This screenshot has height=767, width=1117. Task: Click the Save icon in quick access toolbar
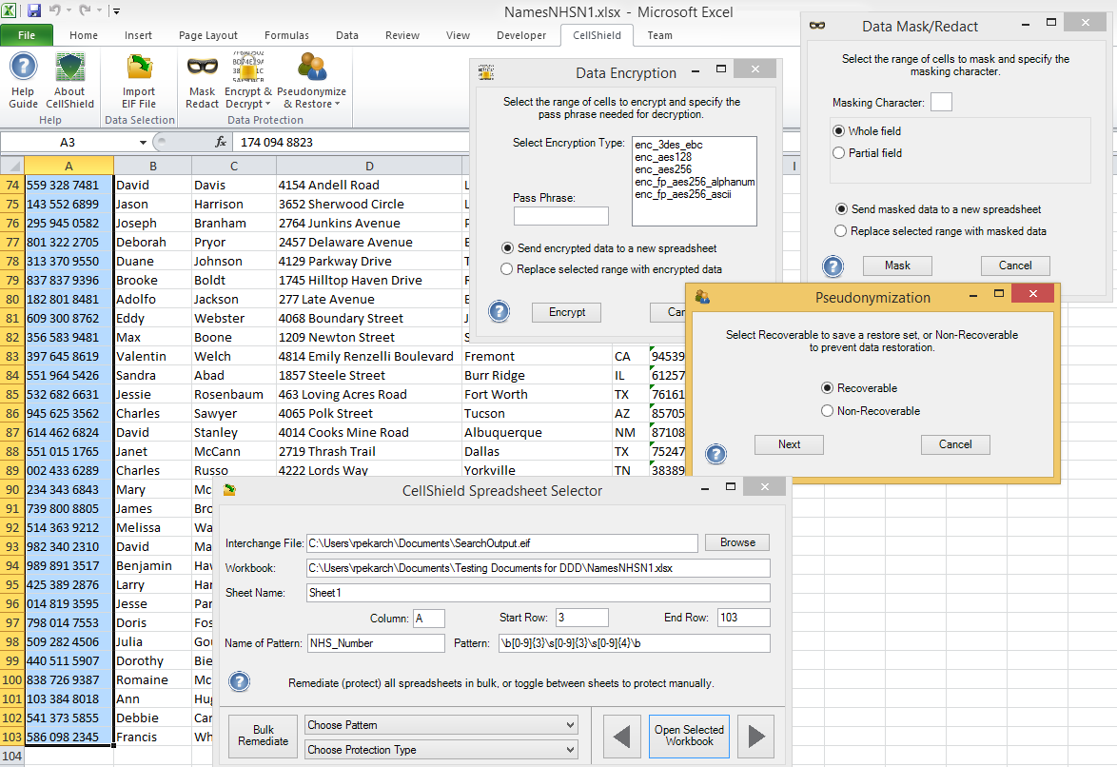tap(33, 10)
